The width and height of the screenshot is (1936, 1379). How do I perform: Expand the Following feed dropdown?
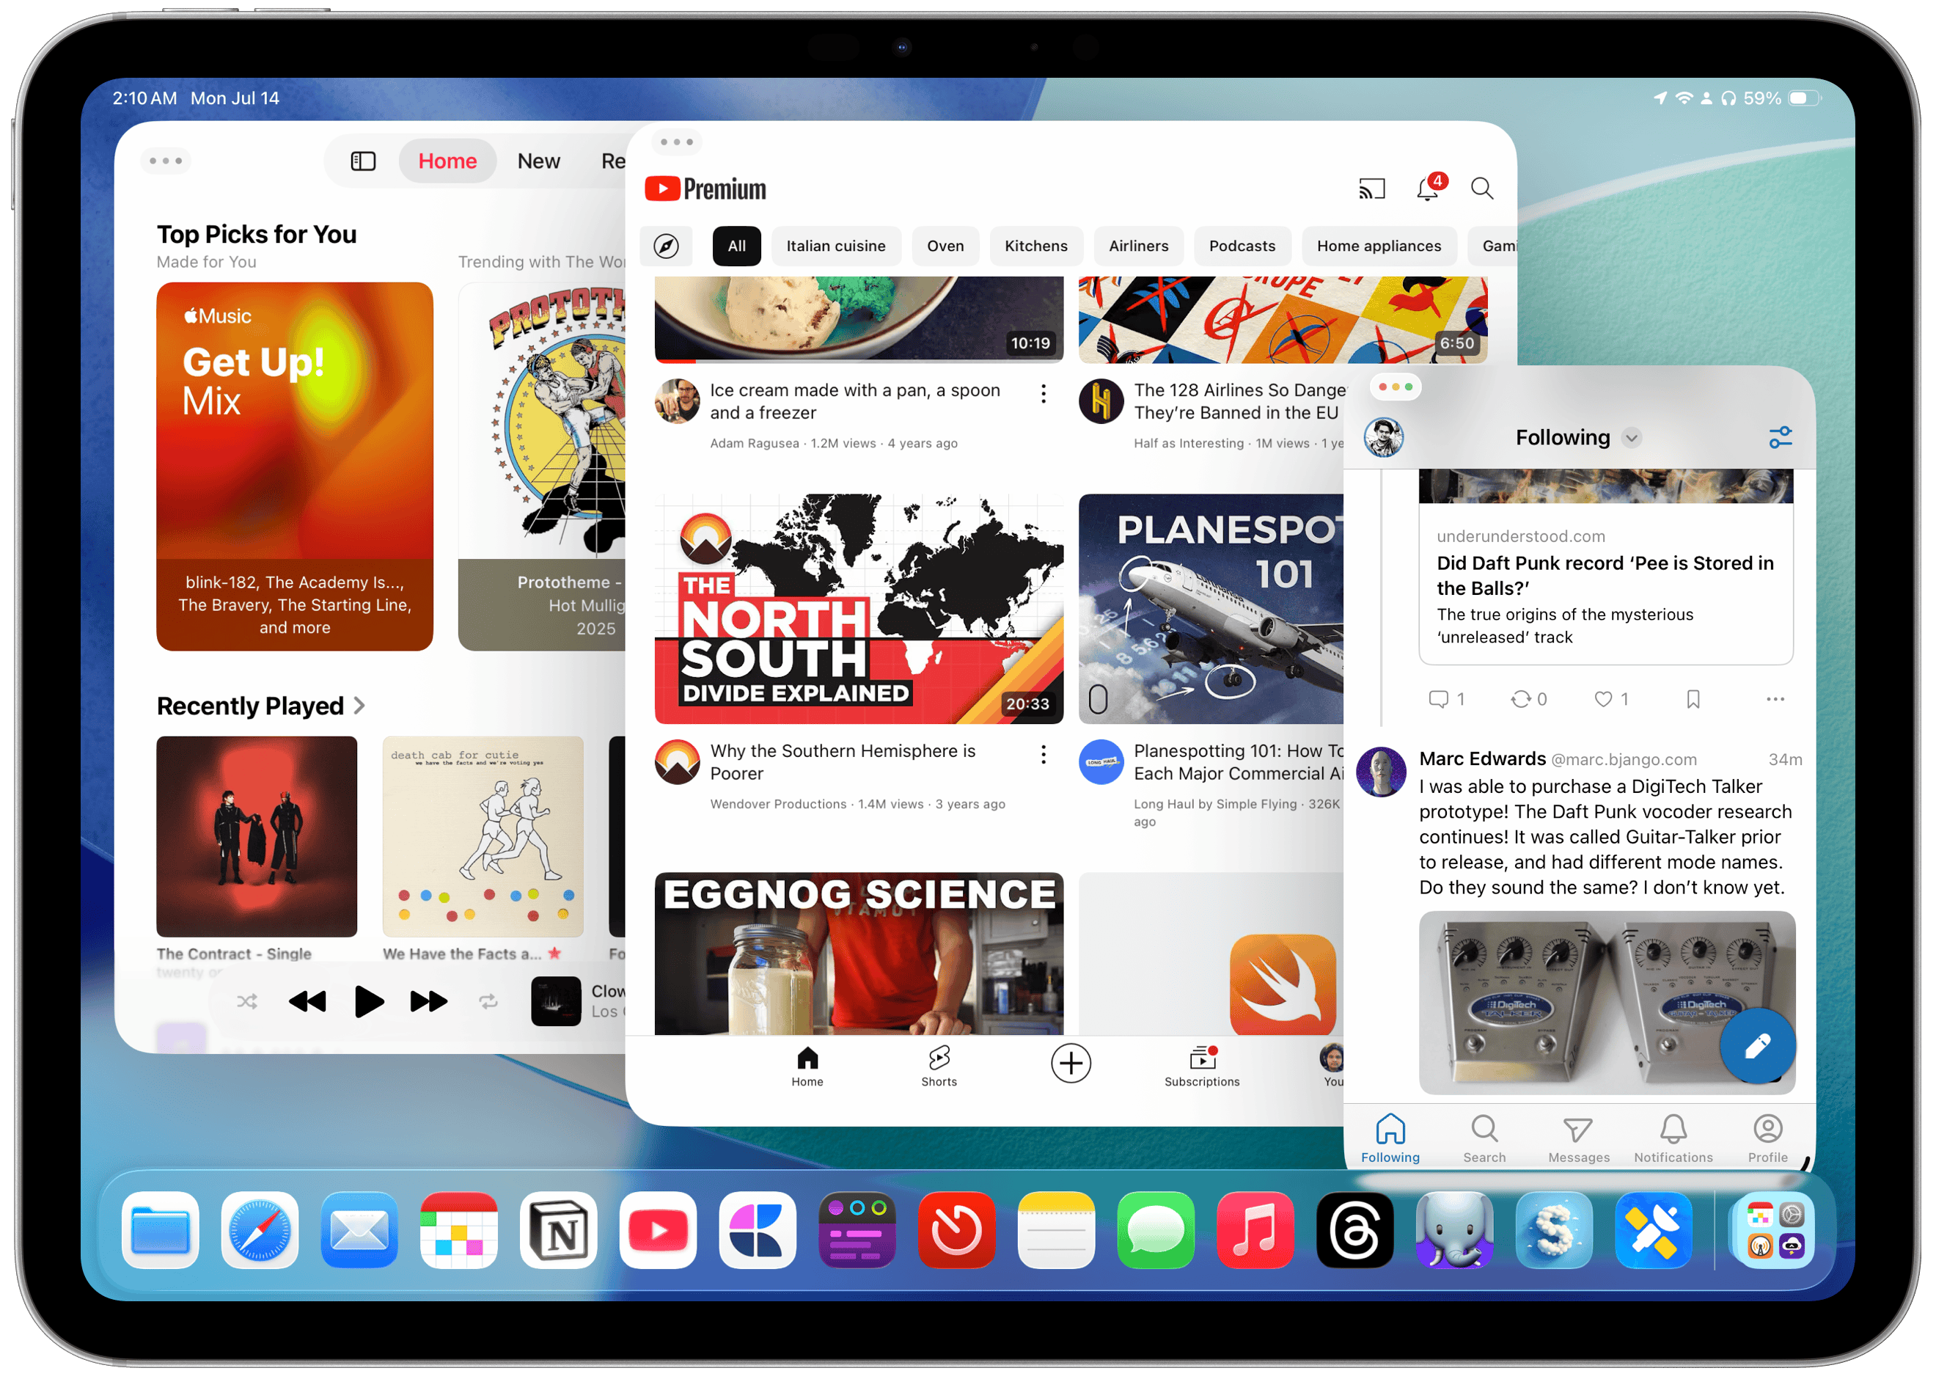pos(1631,438)
